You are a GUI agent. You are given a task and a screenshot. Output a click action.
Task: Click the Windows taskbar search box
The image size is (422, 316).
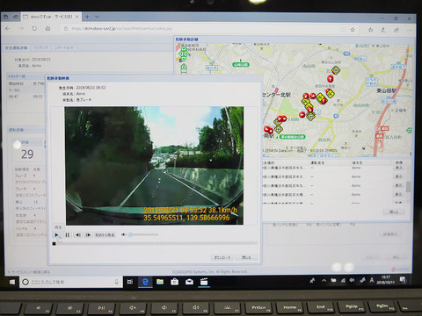click(71, 282)
